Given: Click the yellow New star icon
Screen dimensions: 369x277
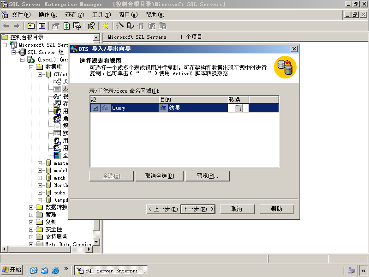Looking at the screenshot, I should (105, 26).
